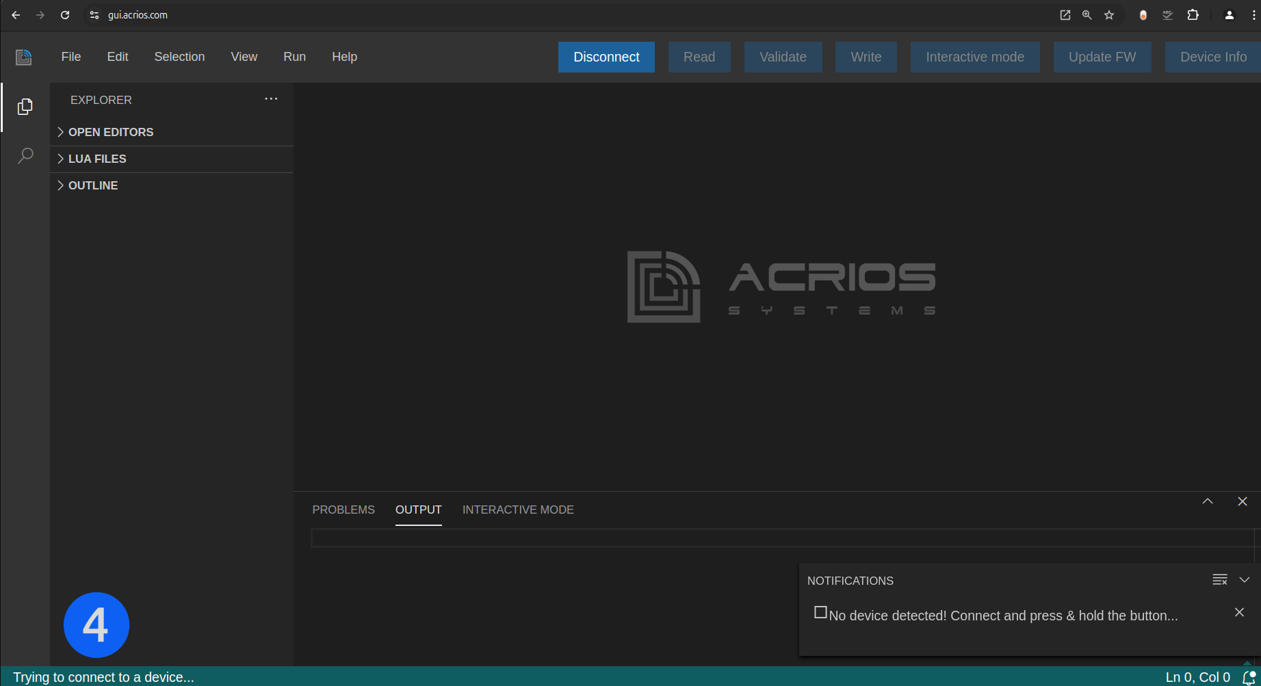Dismiss the No device detected notification

coord(1239,612)
